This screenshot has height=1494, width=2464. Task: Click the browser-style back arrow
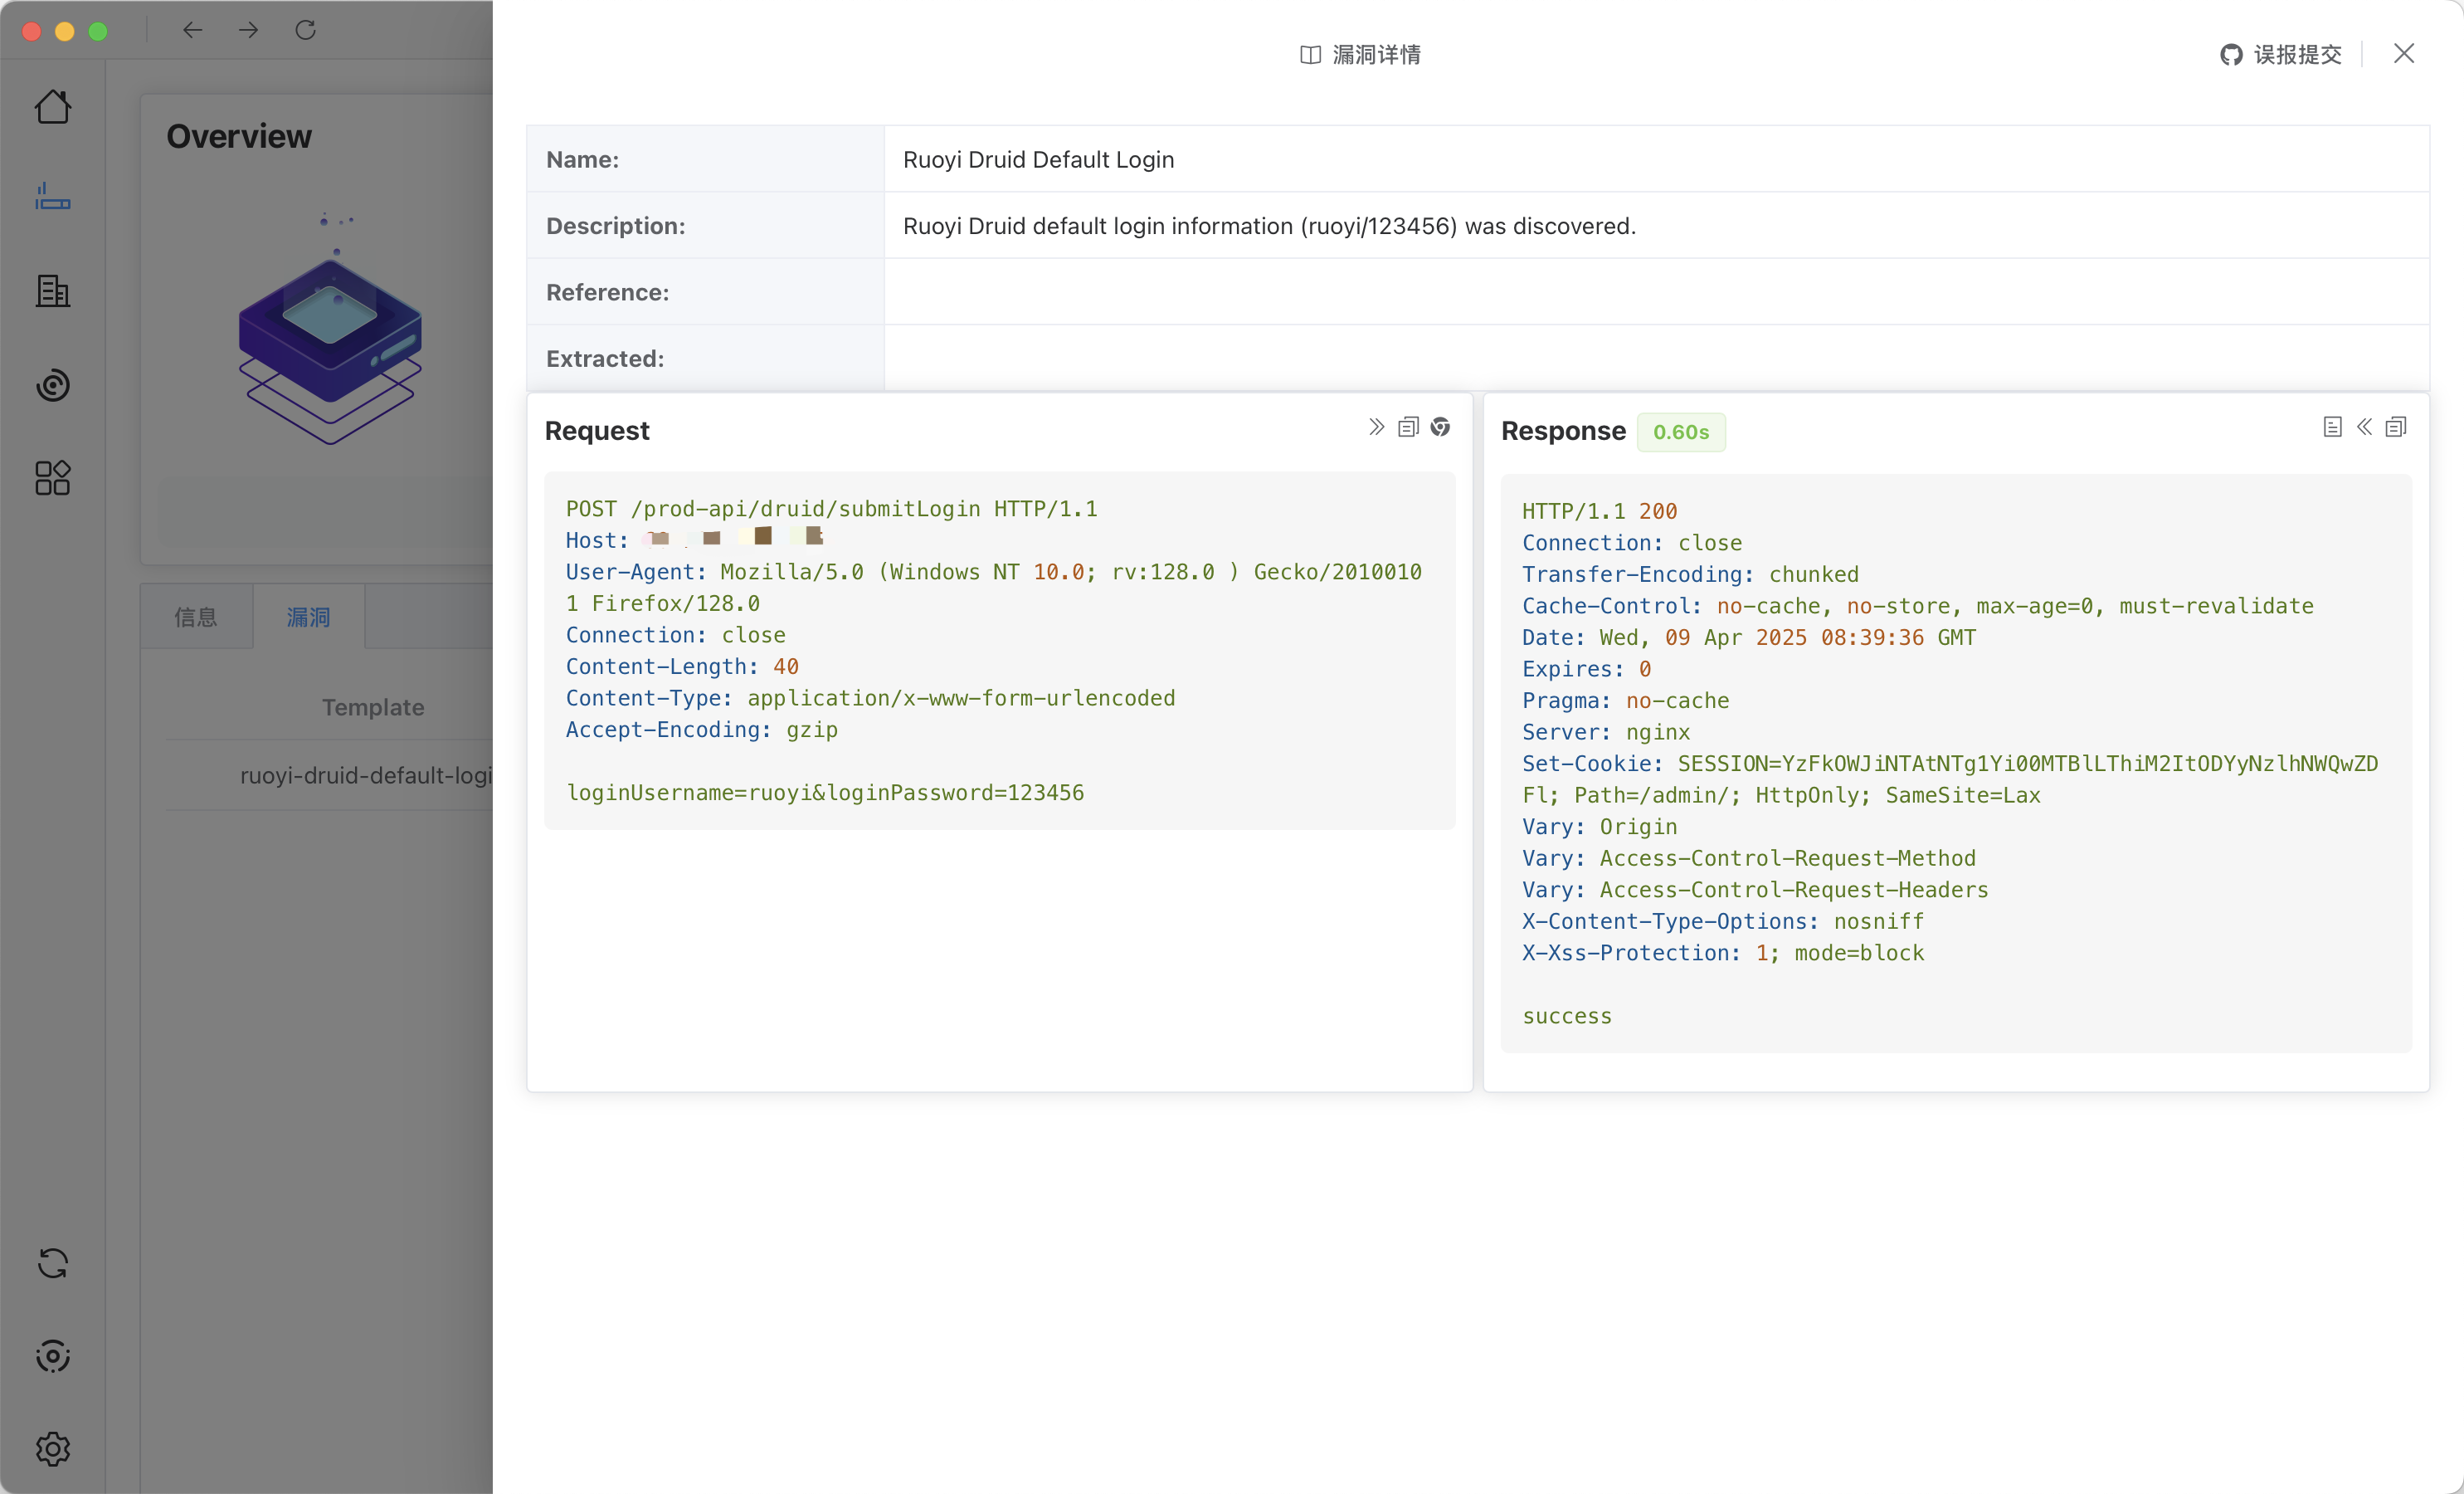[193, 30]
